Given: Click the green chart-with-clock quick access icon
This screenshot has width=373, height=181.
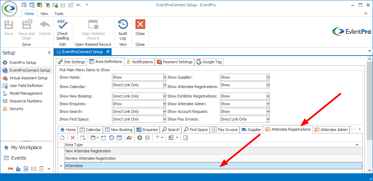Looking at the screenshot, I should tap(40, 5).
